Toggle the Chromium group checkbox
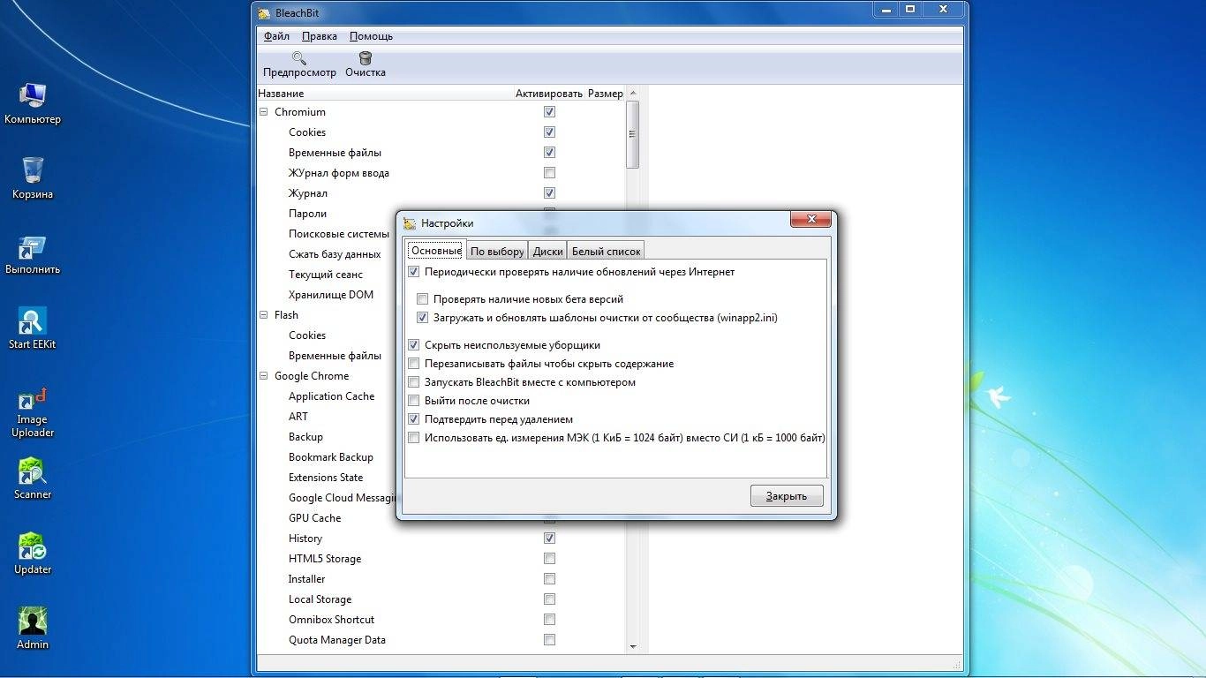 (x=549, y=112)
